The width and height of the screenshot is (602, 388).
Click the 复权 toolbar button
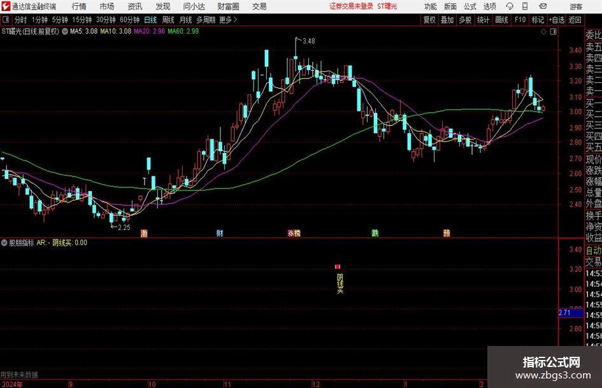point(429,20)
